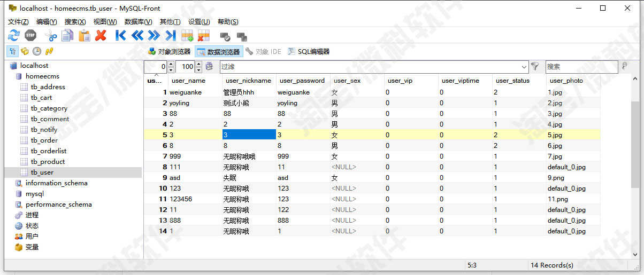Increase the offset value with up stepper
The image size is (644, 275).
171,64
